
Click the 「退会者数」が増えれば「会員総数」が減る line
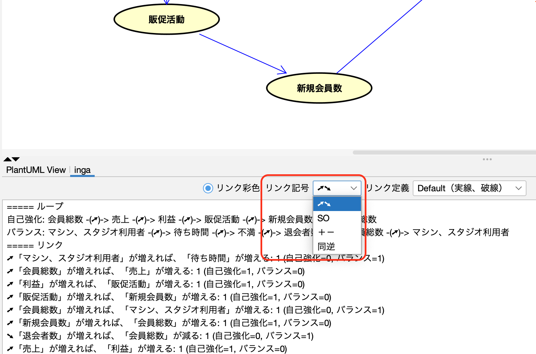click(x=160, y=336)
